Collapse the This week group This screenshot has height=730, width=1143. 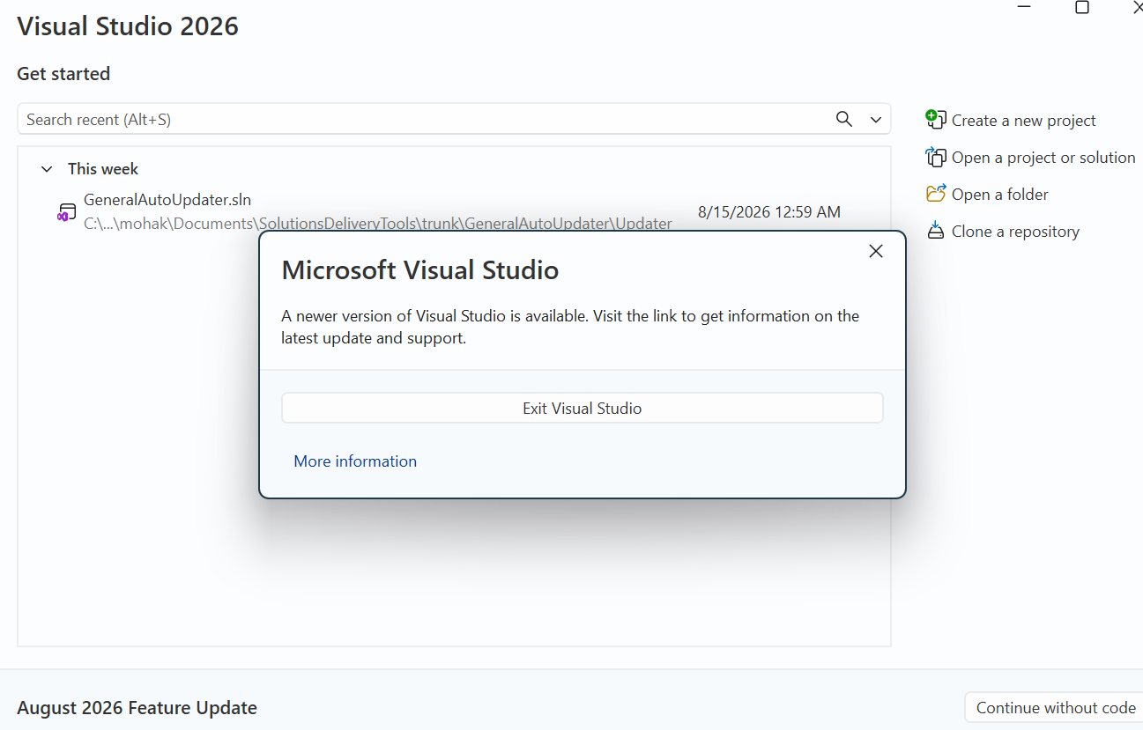(47, 169)
